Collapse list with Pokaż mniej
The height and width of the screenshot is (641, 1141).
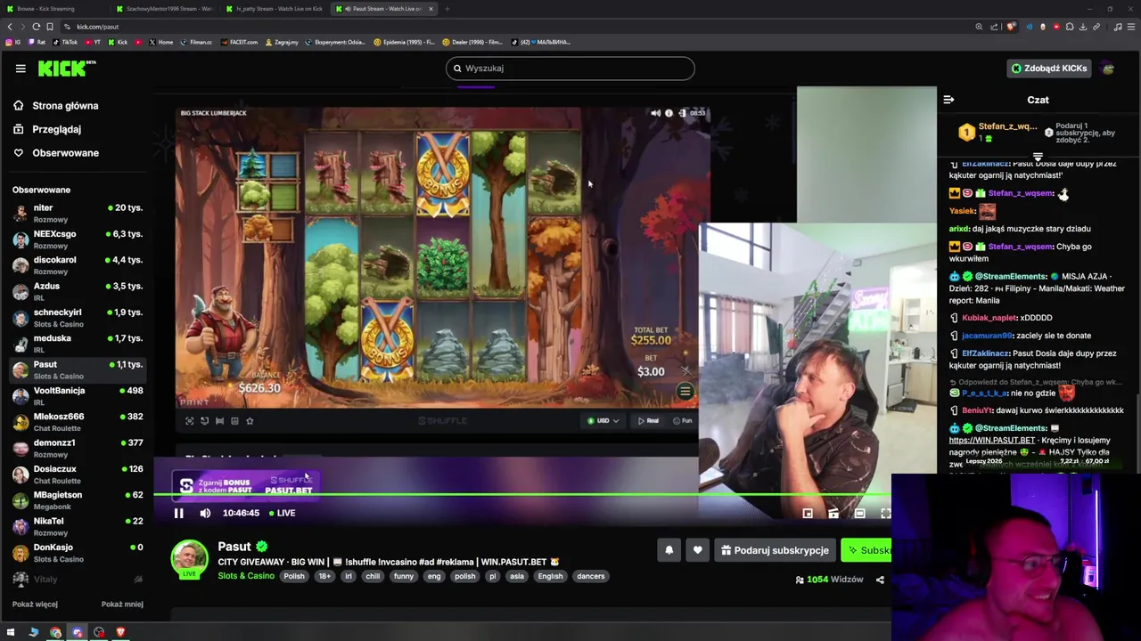pyautogui.click(x=122, y=604)
